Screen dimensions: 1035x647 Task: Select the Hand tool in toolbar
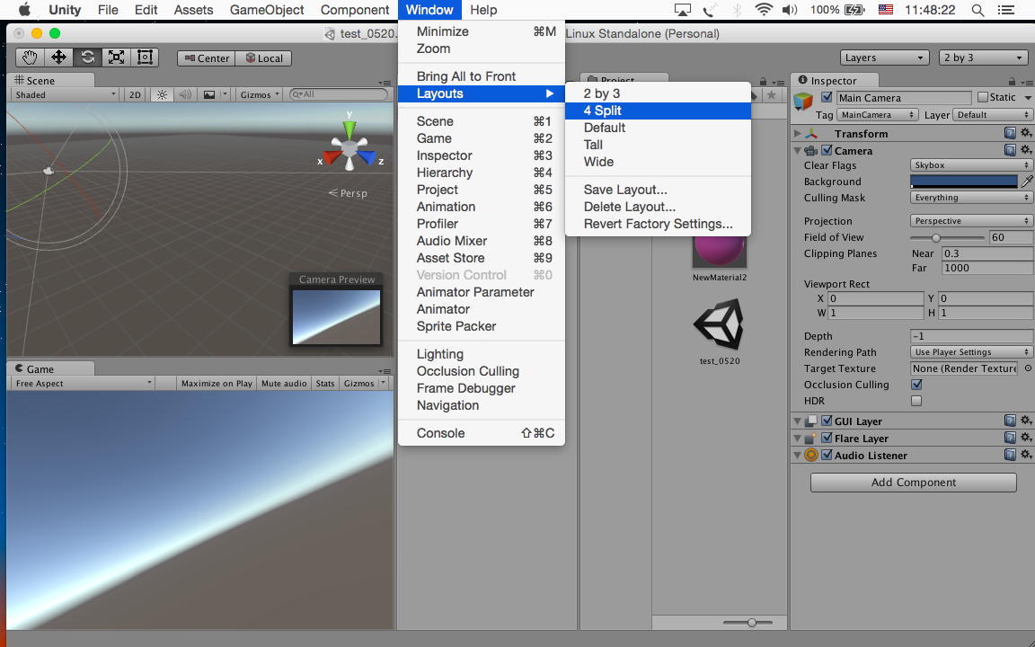(x=30, y=58)
